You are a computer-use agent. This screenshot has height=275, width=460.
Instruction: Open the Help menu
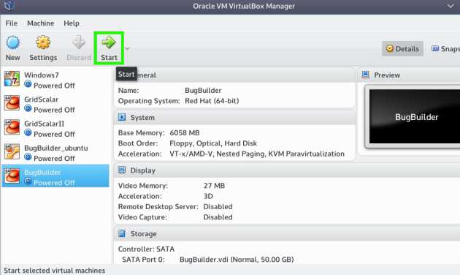point(72,23)
